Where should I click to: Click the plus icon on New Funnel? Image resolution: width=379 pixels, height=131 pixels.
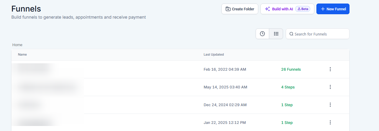pos(323,9)
